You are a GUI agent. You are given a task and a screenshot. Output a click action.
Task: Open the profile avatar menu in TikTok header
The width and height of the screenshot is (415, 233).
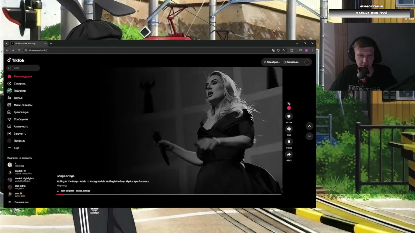click(307, 62)
